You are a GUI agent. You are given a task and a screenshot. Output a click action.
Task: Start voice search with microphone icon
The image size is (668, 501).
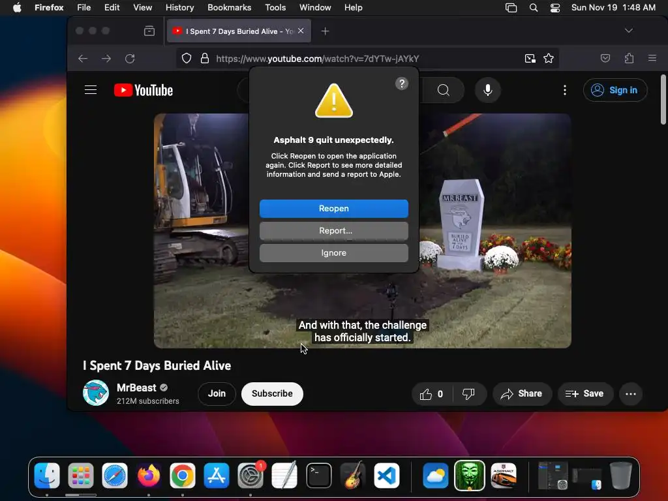pyautogui.click(x=488, y=90)
